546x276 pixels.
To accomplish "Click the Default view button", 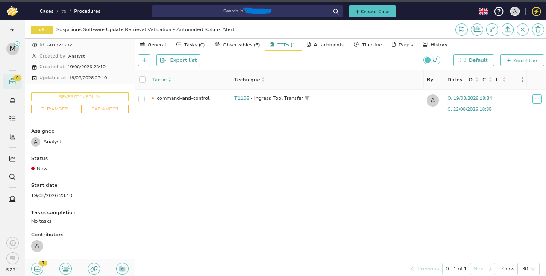I will click(x=474, y=60).
